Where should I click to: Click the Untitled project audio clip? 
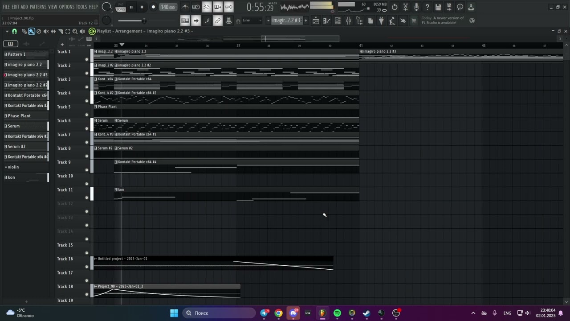pos(214,263)
